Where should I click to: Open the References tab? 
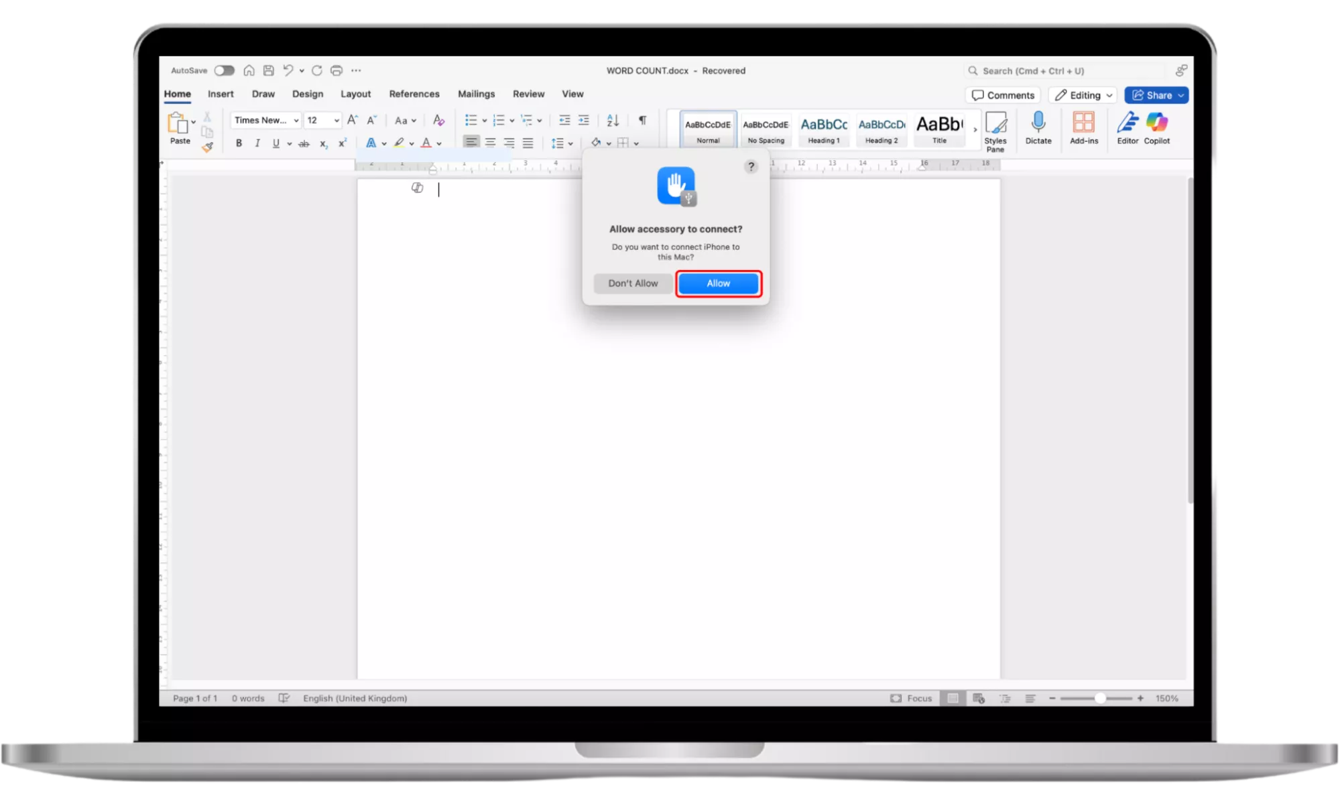414,94
